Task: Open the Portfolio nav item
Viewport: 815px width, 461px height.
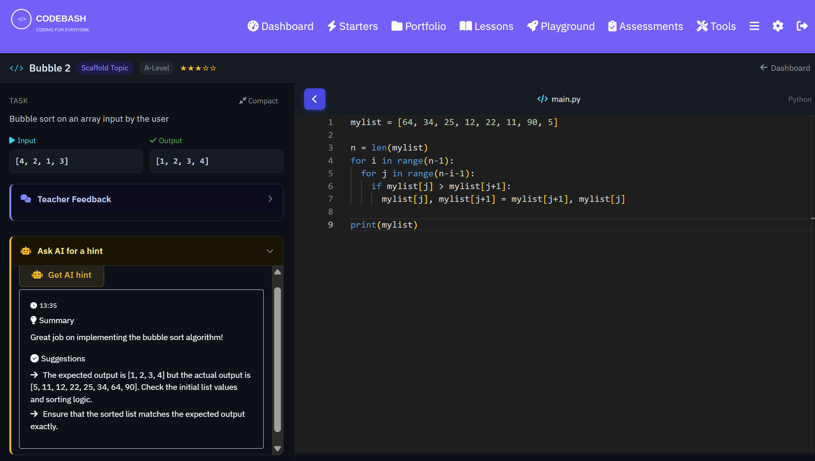Action: pyautogui.click(x=418, y=26)
